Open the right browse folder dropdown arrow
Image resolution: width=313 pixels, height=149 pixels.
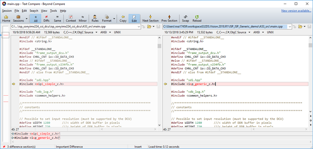click(305, 27)
